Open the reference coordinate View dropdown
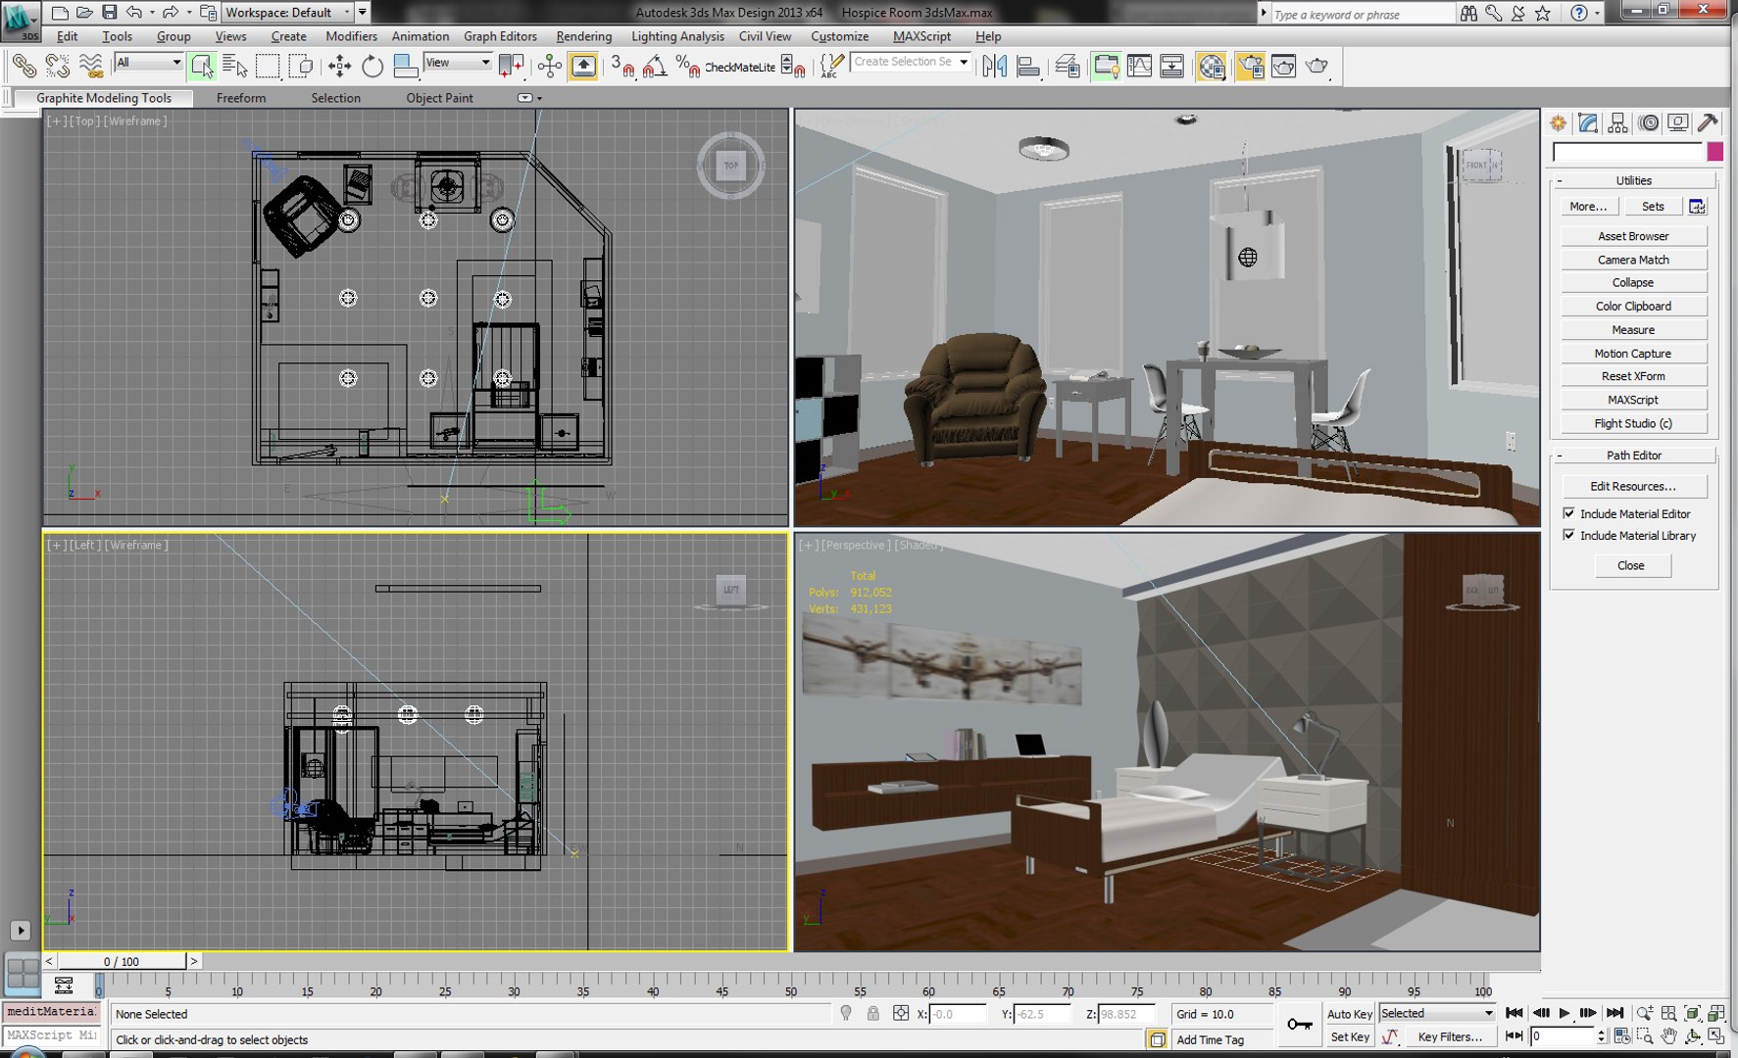The height and width of the screenshot is (1058, 1738). [x=458, y=63]
